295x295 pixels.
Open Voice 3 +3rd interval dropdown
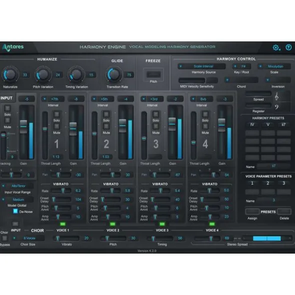pyautogui.click(x=152, y=99)
